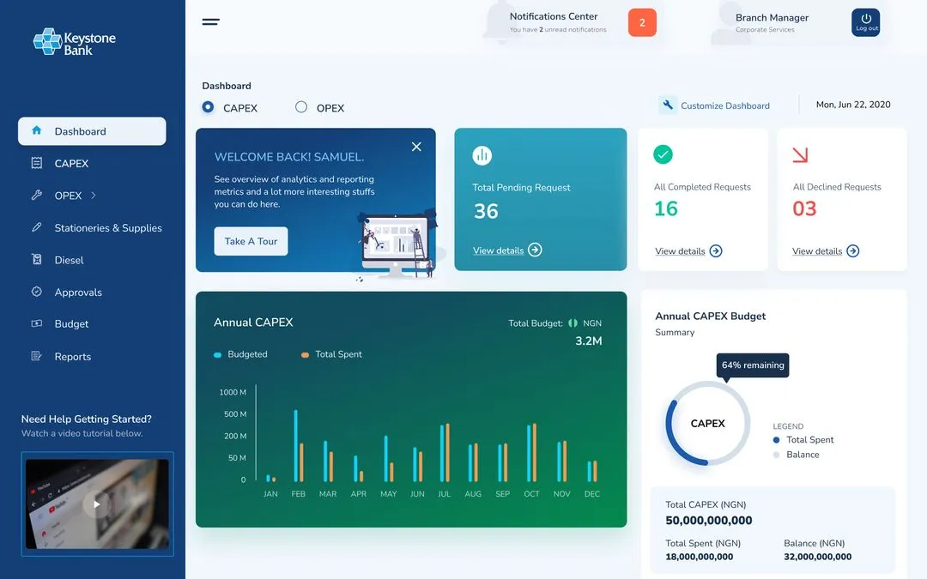Screen dimensions: 927x579
Task: Click the 3.2M total budget value
Action: click(589, 341)
